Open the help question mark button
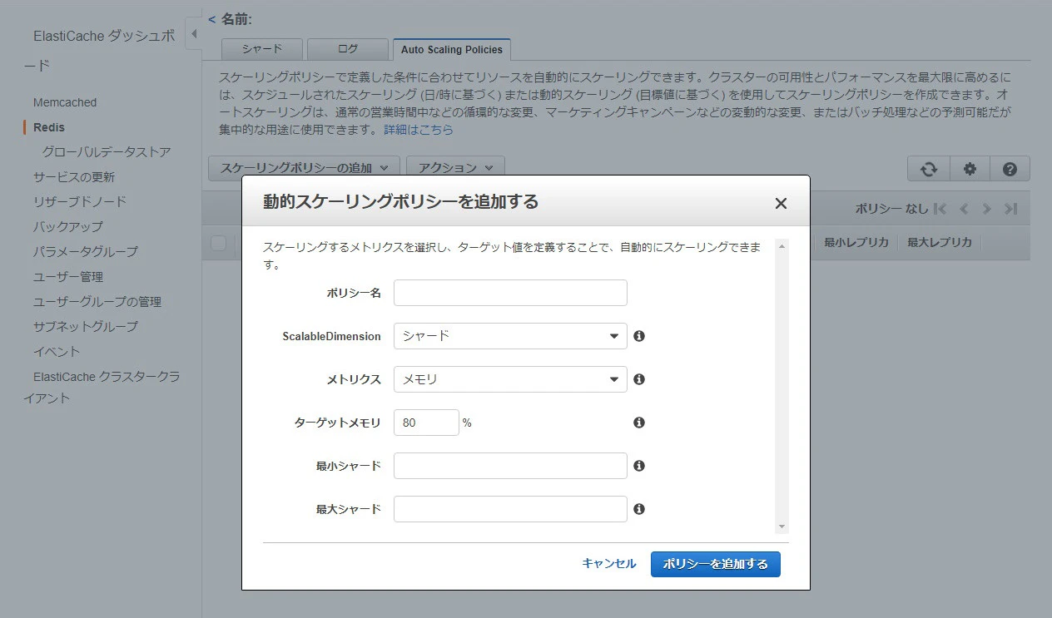The height and width of the screenshot is (618, 1052). pyautogui.click(x=1010, y=169)
